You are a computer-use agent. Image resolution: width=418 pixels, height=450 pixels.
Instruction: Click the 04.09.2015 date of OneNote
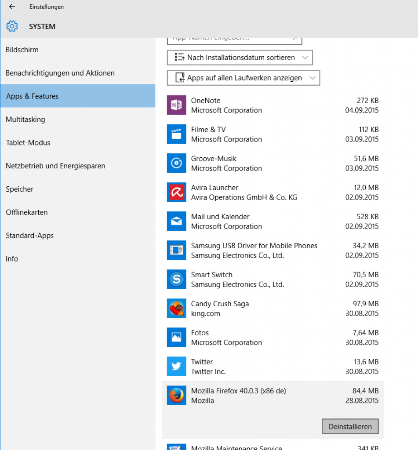click(x=362, y=110)
